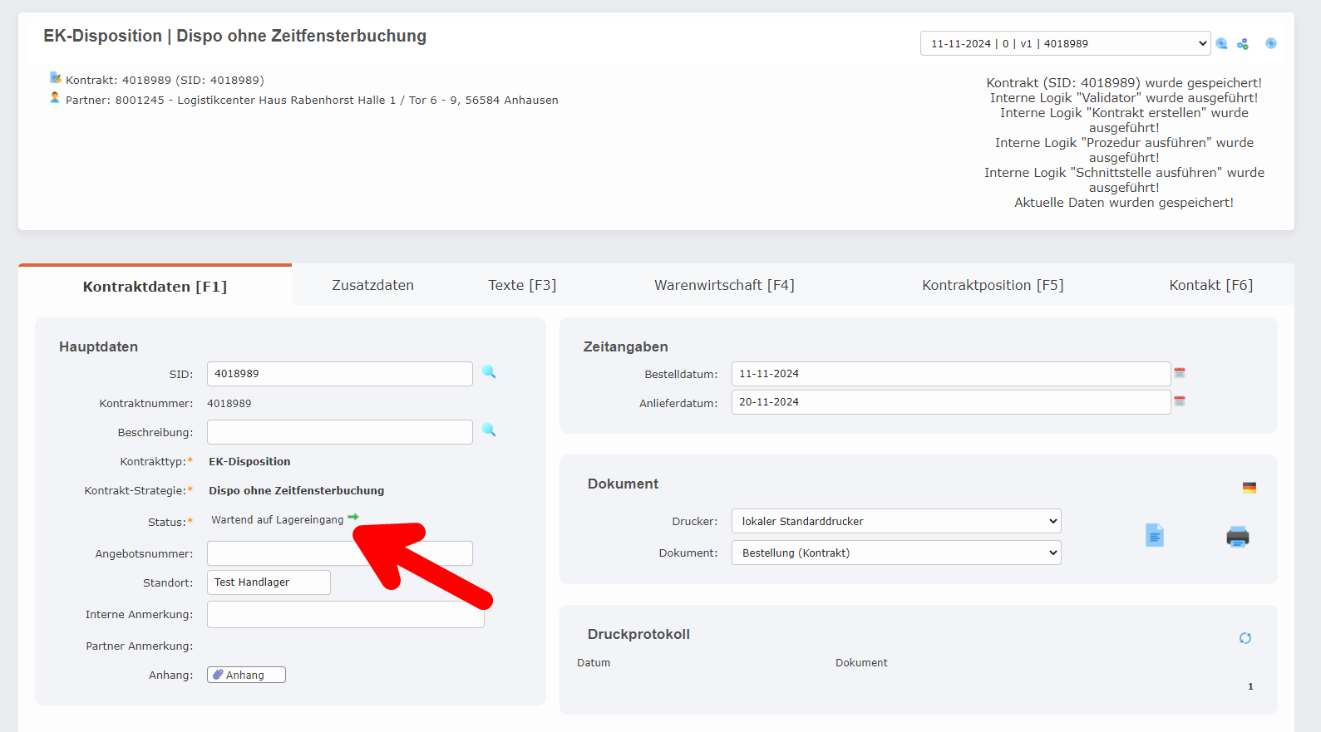Click the partner person icon before 'Partner: 8001245'

55,98
